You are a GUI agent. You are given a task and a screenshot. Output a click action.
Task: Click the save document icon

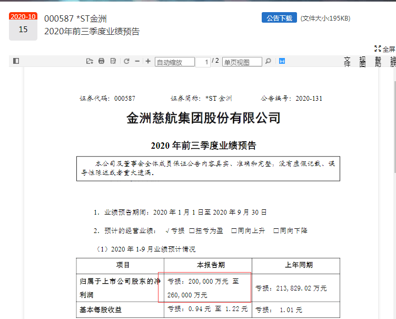[x=113, y=61]
